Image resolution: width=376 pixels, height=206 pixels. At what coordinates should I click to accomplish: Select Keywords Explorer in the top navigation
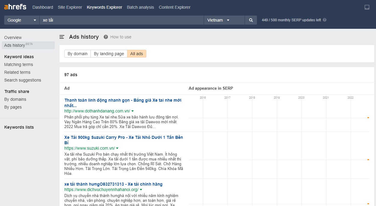pos(105,7)
